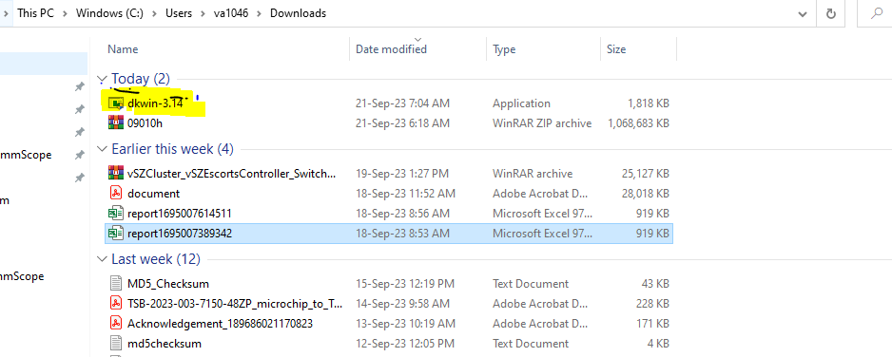Click the 09010h WinRAR ZIP icon
892x357 pixels.
(x=116, y=122)
